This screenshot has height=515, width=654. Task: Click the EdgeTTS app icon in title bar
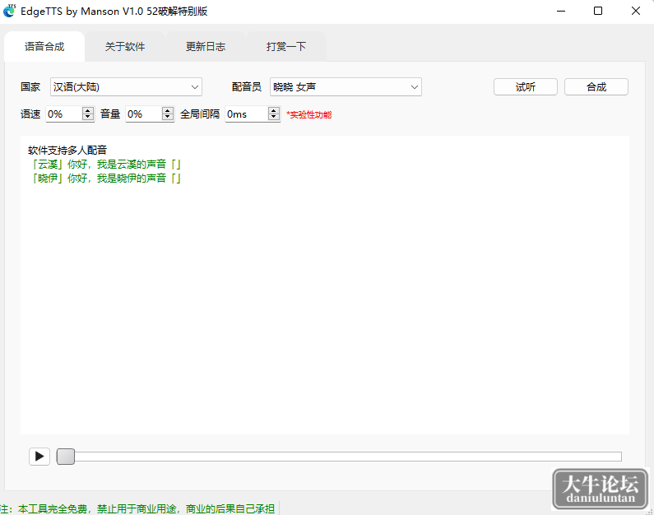point(9,11)
